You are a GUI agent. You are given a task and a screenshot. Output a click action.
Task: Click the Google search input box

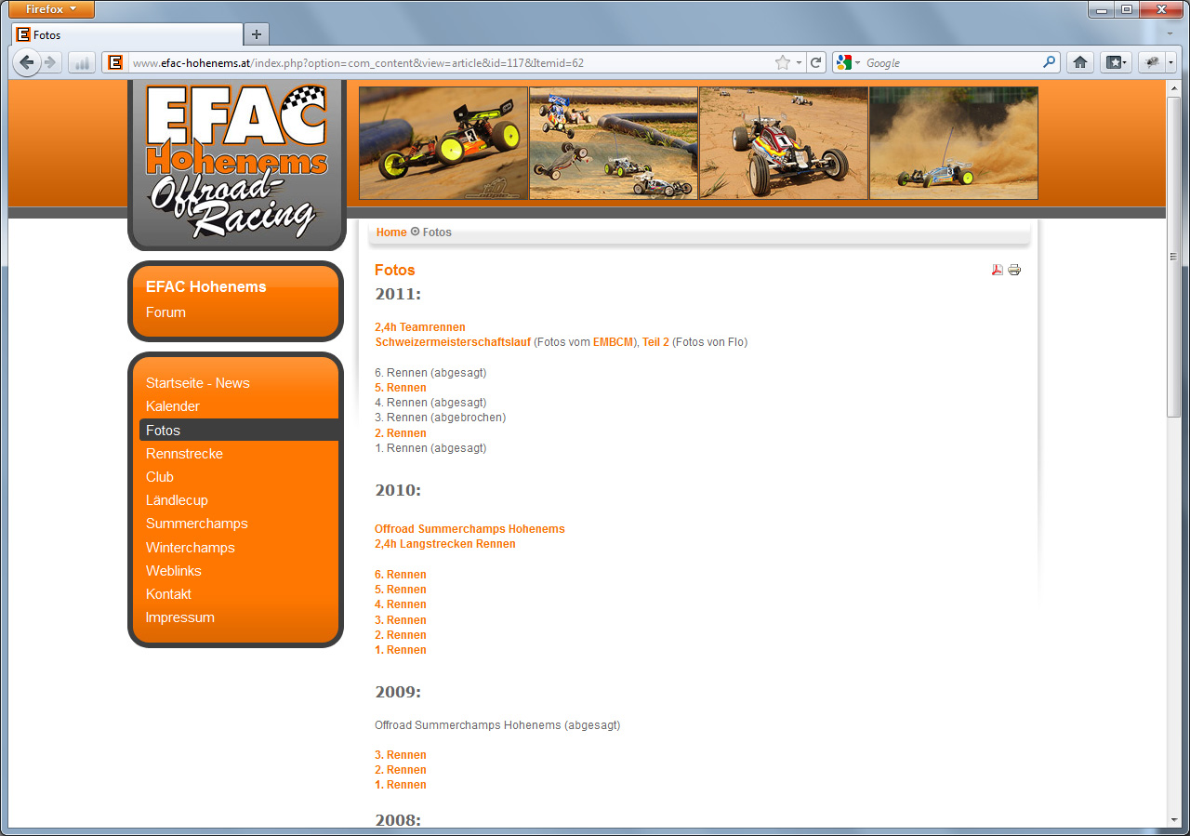point(952,63)
